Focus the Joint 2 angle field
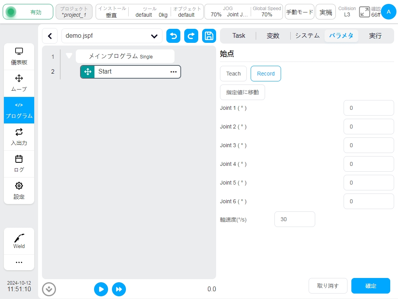Viewport: 398px width, 299px height. (368, 127)
